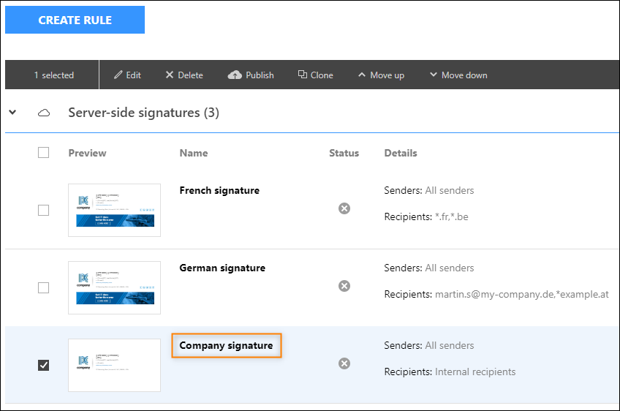Open the French signature preview thumbnail
The image size is (620, 411).
114,210
